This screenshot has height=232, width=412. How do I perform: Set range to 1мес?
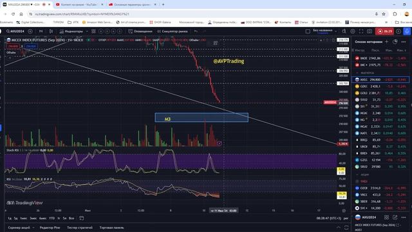click(x=23, y=218)
